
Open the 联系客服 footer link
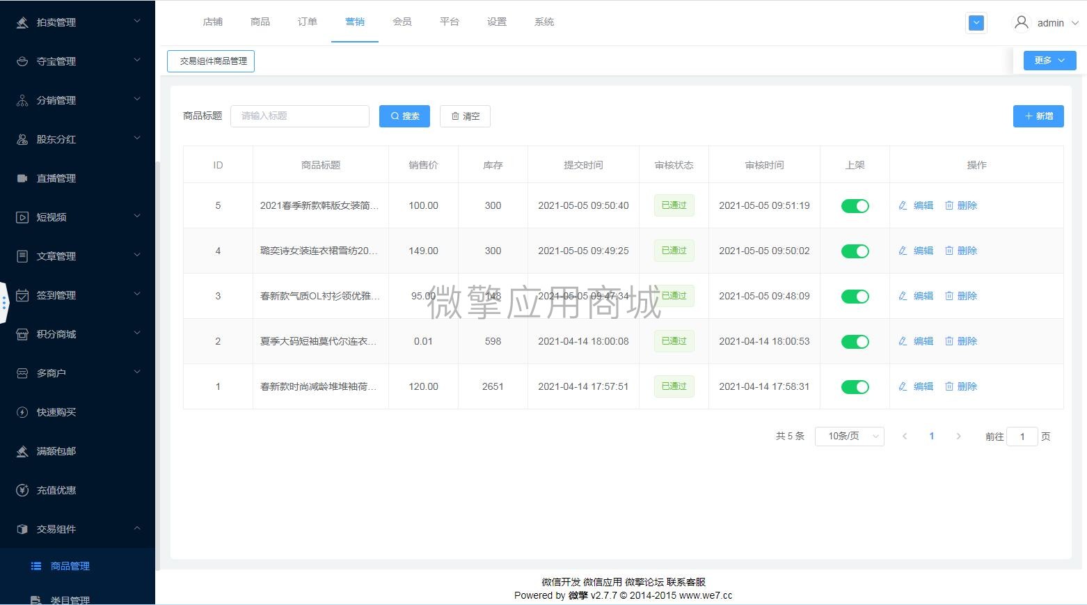(x=686, y=582)
